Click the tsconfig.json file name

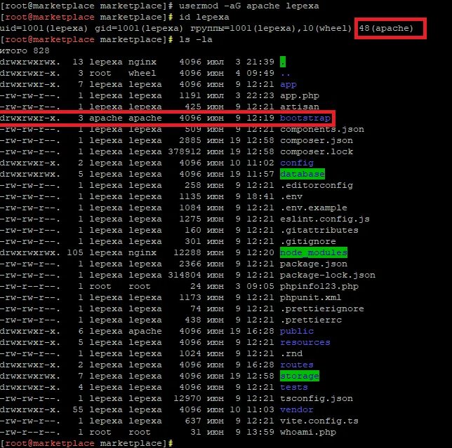[x=316, y=398]
